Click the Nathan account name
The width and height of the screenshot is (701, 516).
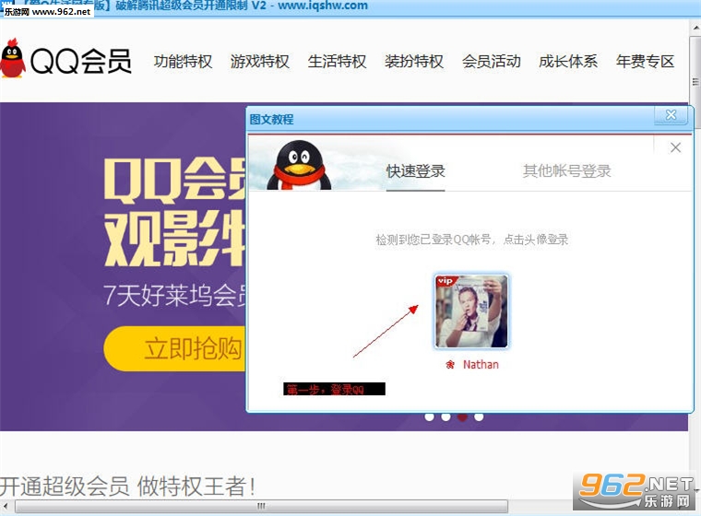pyautogui.click(x=481, y=365)
